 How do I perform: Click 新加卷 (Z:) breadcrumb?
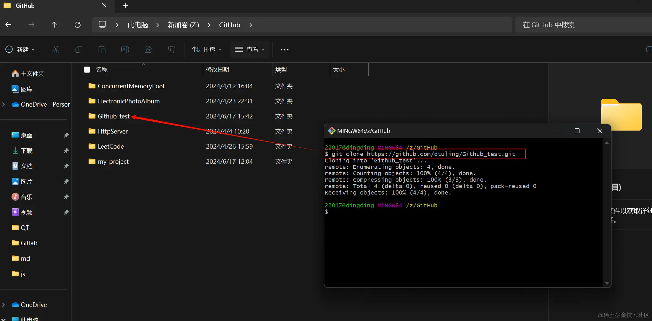pos(183,25)
